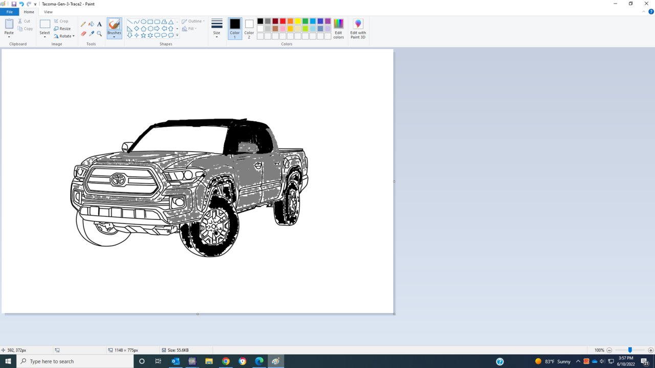Open Google Chrome from taskbar
This screenshot has width=655, height=368.
coord(226,361)
